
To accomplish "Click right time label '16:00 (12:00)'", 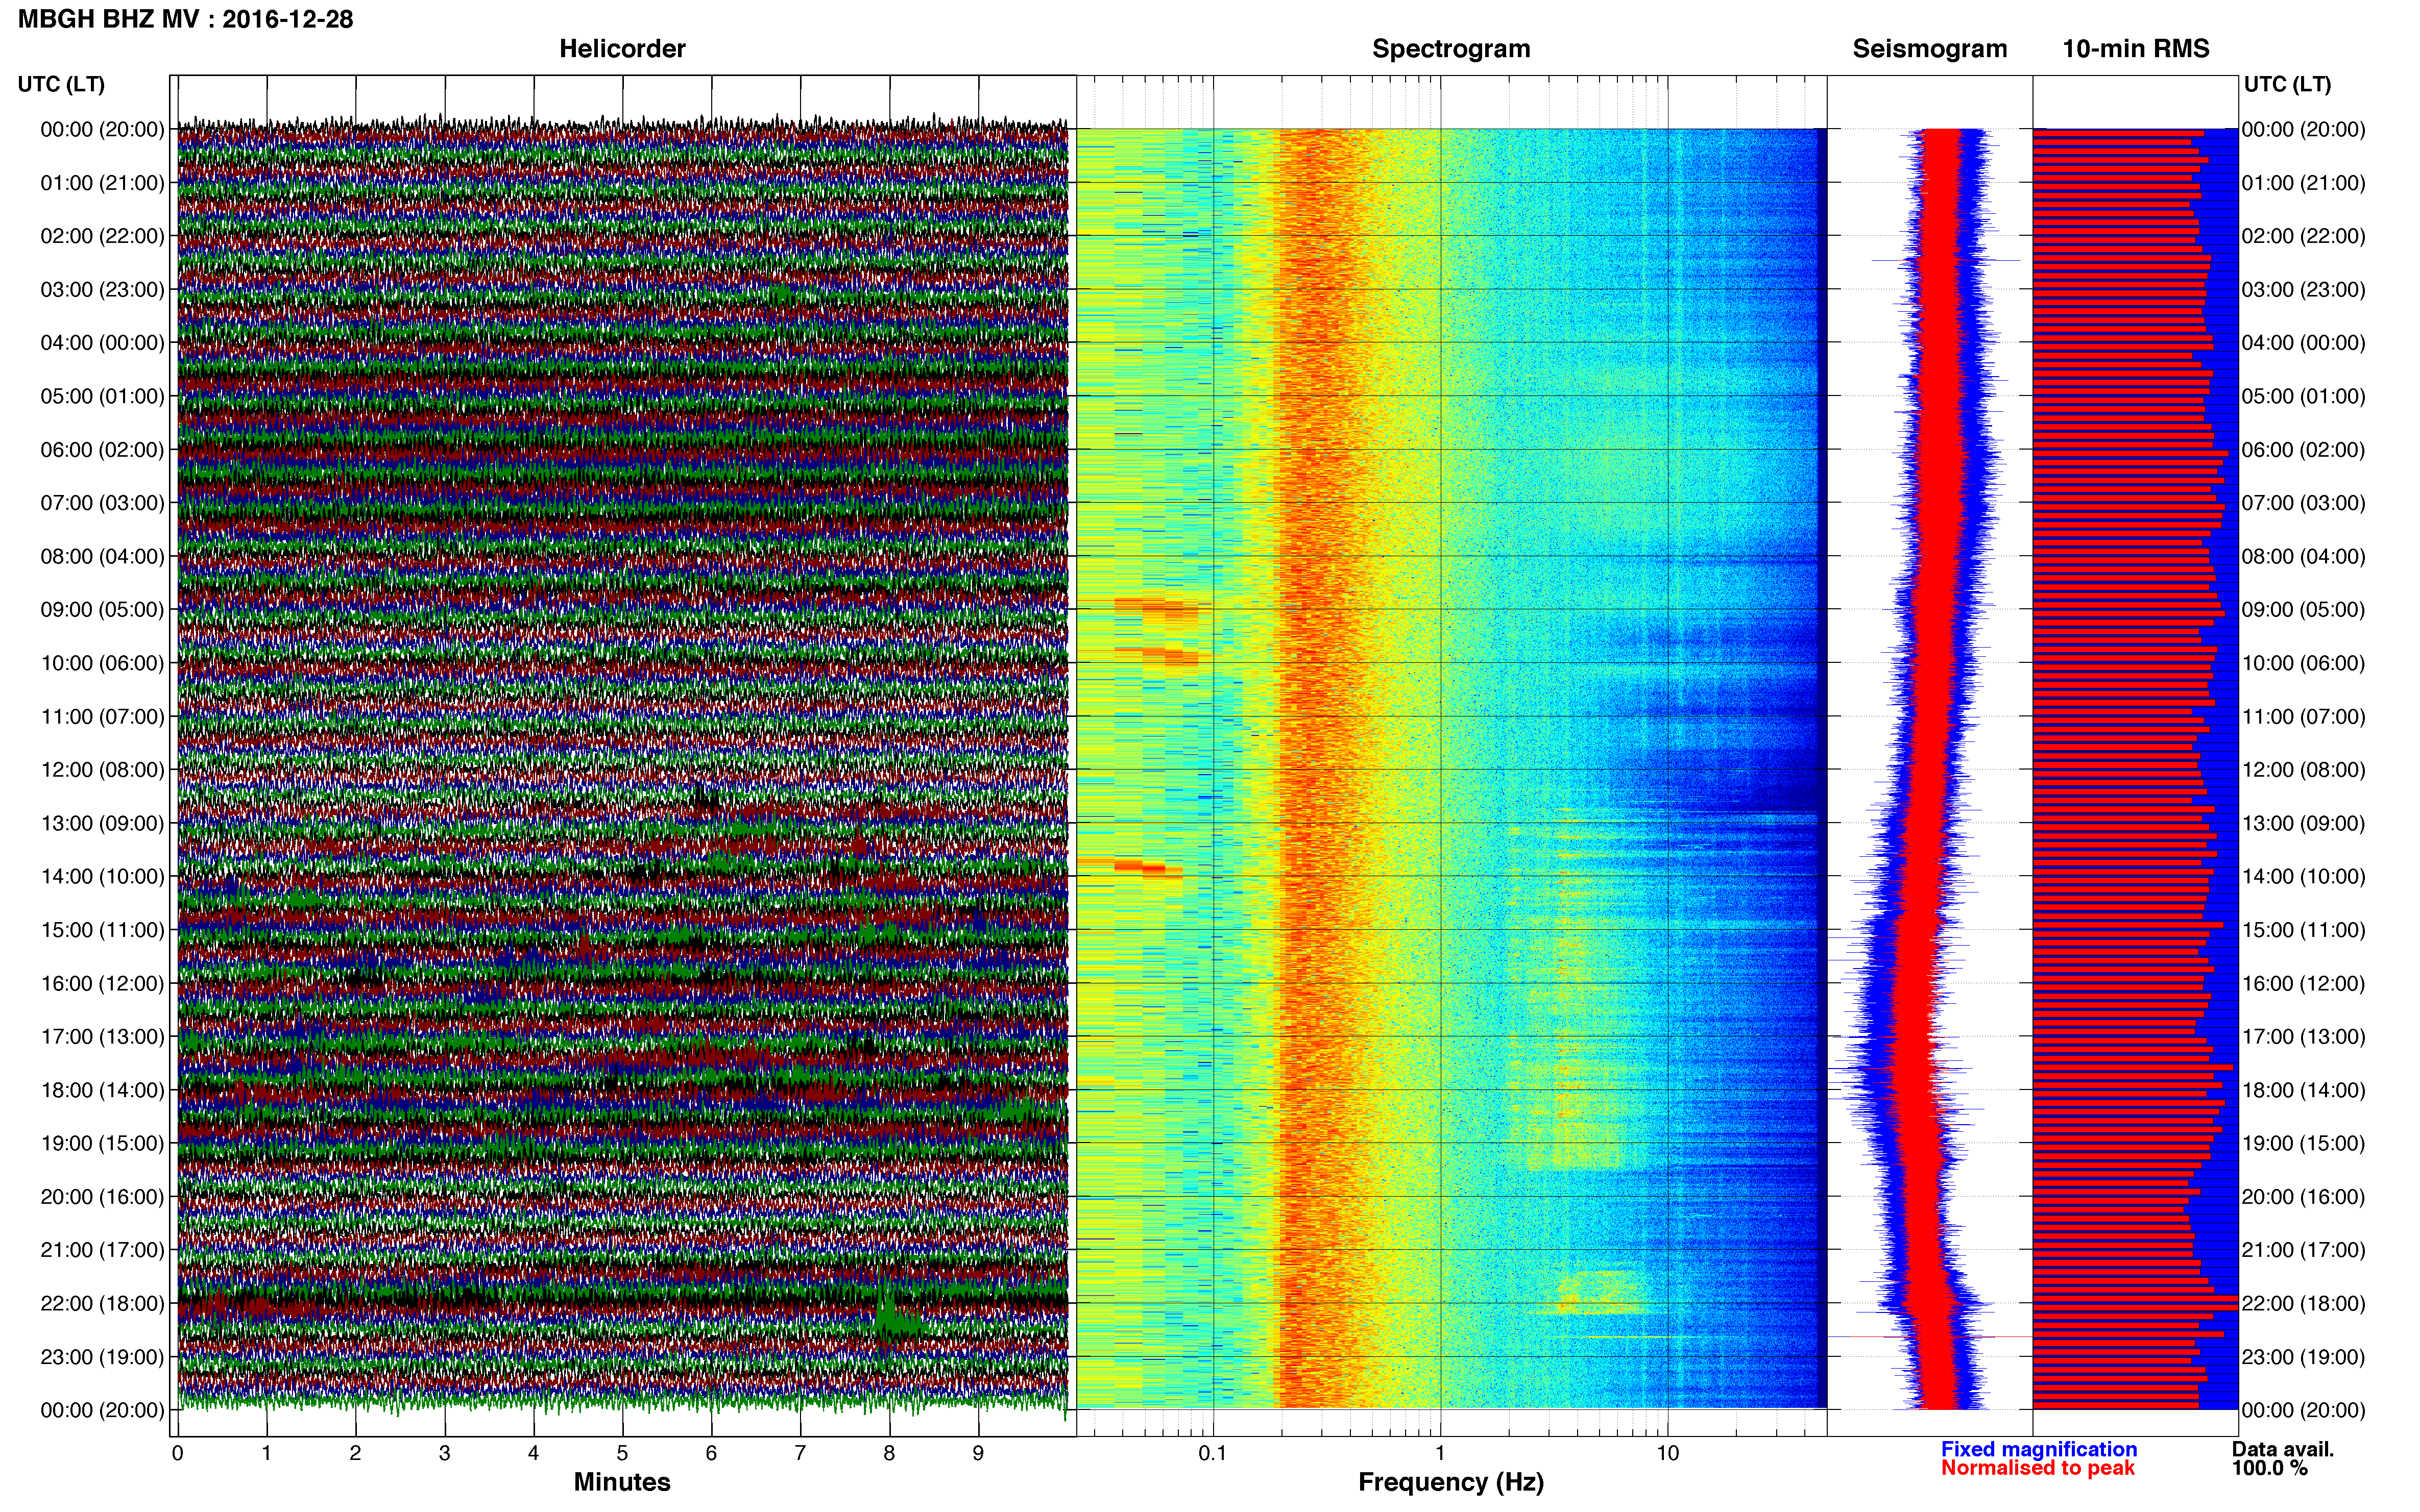I will [x=2304, y=984].
